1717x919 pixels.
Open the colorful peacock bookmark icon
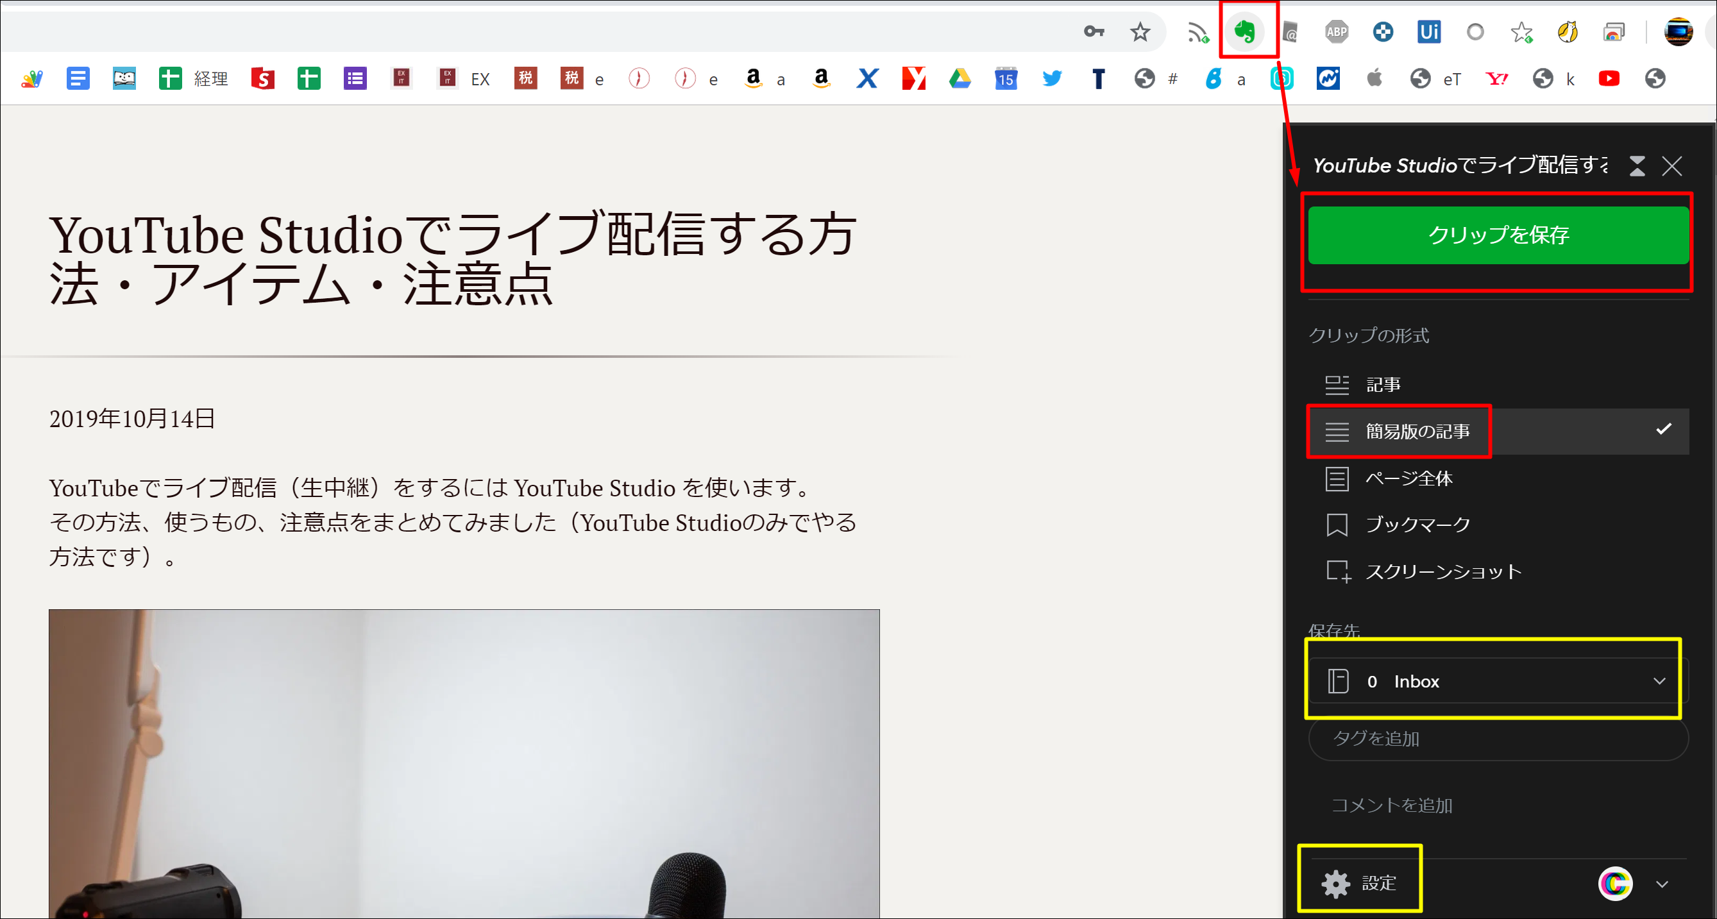pyautogui.click(x=32, y=79)
